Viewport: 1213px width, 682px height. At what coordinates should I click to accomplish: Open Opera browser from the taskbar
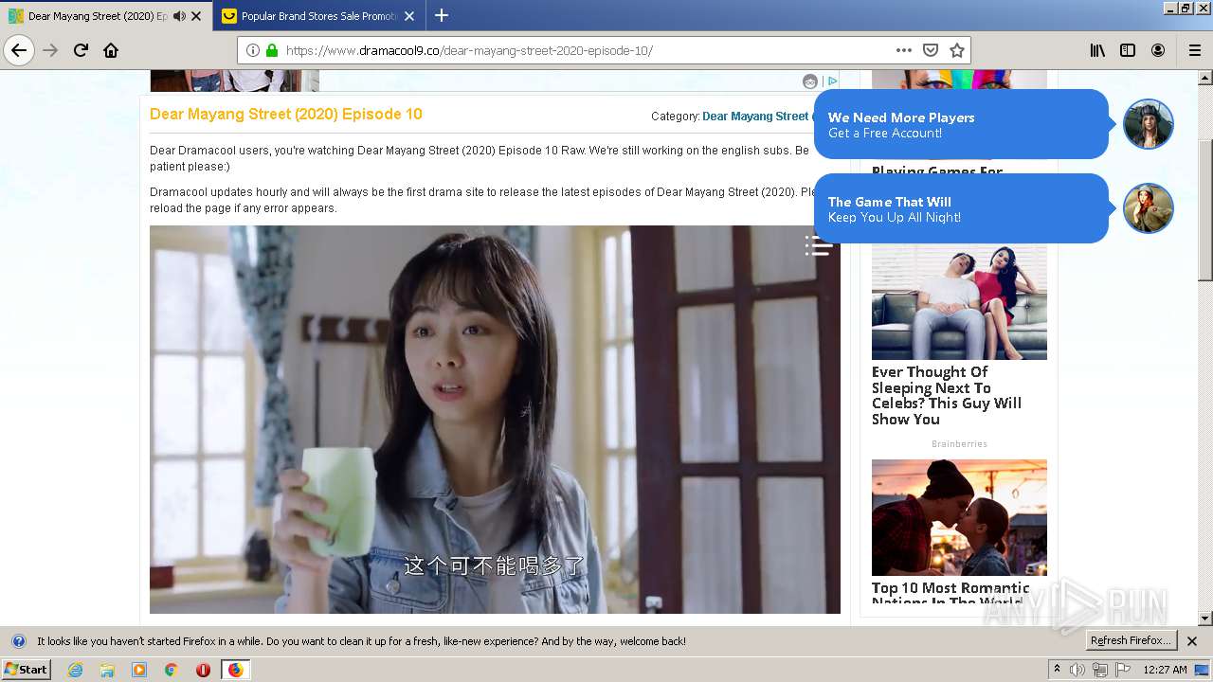coord(203,670)
